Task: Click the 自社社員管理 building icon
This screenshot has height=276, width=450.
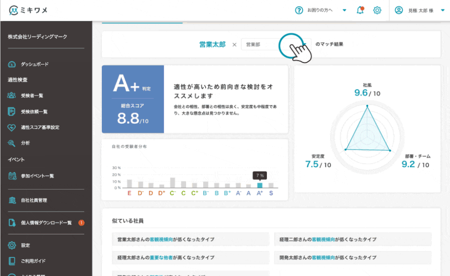Action: point(12,200)
